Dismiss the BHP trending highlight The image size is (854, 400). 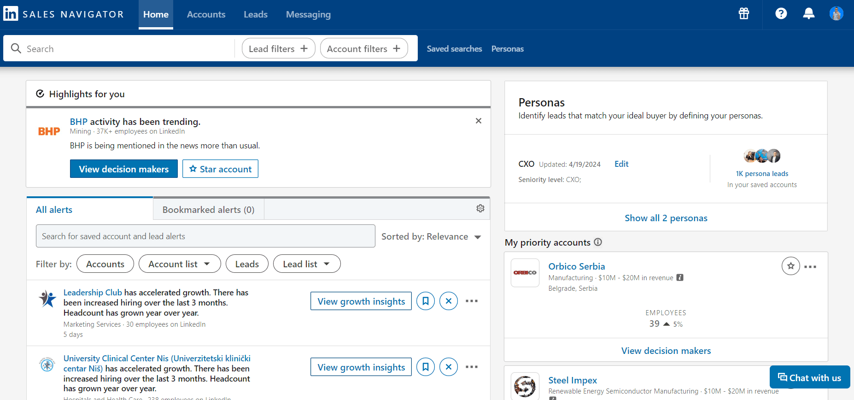click(479, 121)
